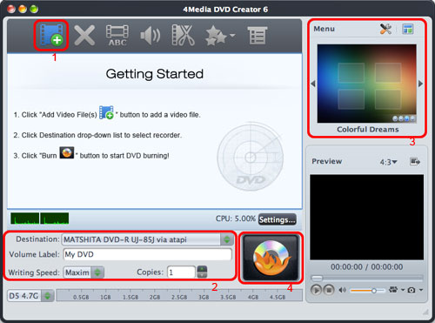Click the "00:00:00 / 00:00:00" time readout
This screenshot has height=323, width=435.
tap(367, 267)
